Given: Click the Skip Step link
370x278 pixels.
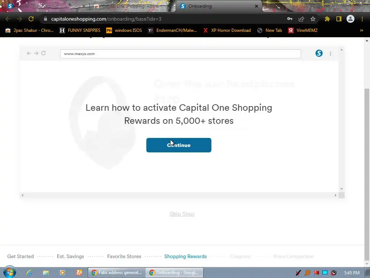Looking at the screenshot, I should pyautogui.click(x=182, y=214).
